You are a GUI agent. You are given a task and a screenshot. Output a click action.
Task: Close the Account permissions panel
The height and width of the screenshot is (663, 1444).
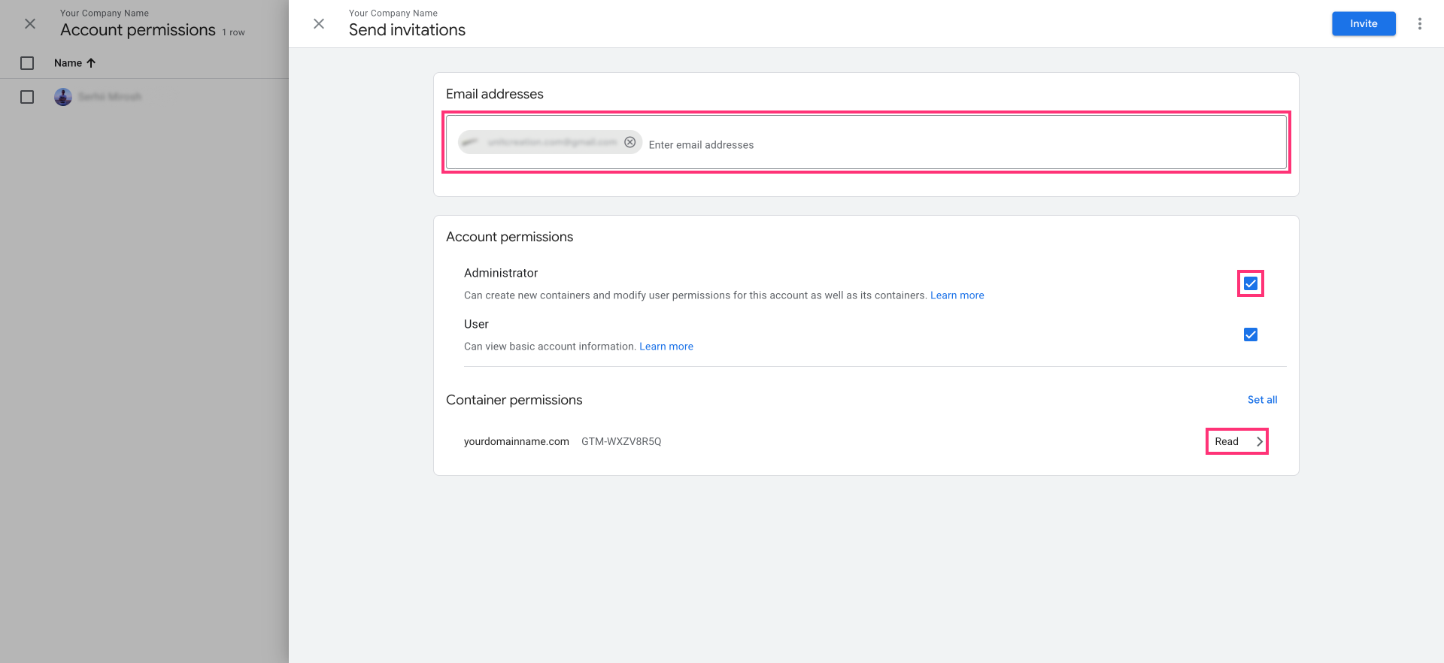(30, 24)
